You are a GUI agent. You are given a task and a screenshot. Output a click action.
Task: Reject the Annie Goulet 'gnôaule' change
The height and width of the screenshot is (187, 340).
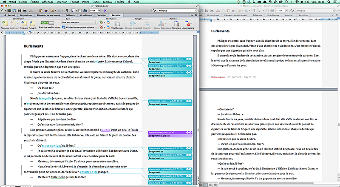190,133
